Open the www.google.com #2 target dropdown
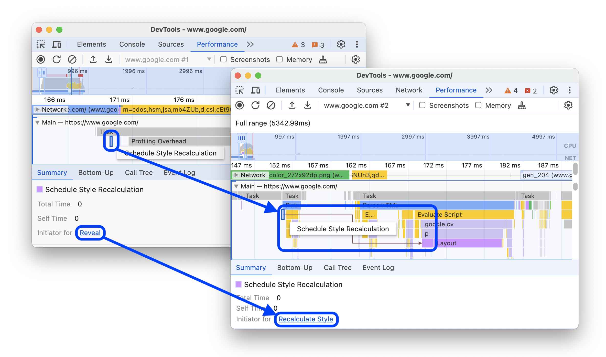 tap(407, 106)
